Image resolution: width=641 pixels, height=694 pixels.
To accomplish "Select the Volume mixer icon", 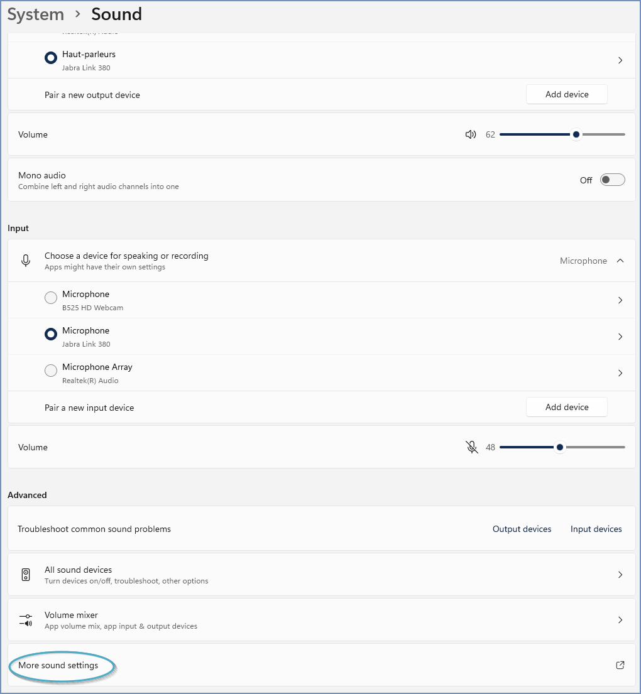I will (x=25, y=619).
